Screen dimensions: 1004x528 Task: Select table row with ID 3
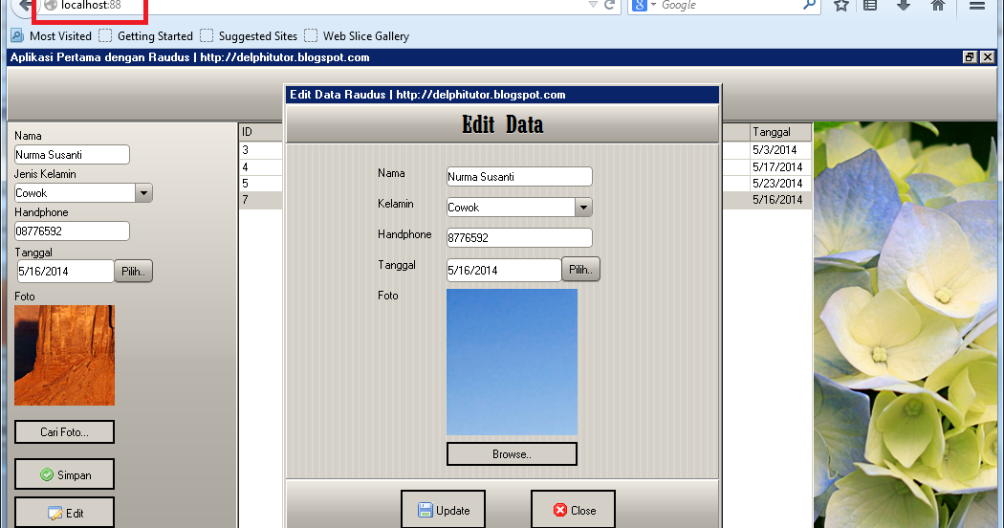tap(261, 150)
